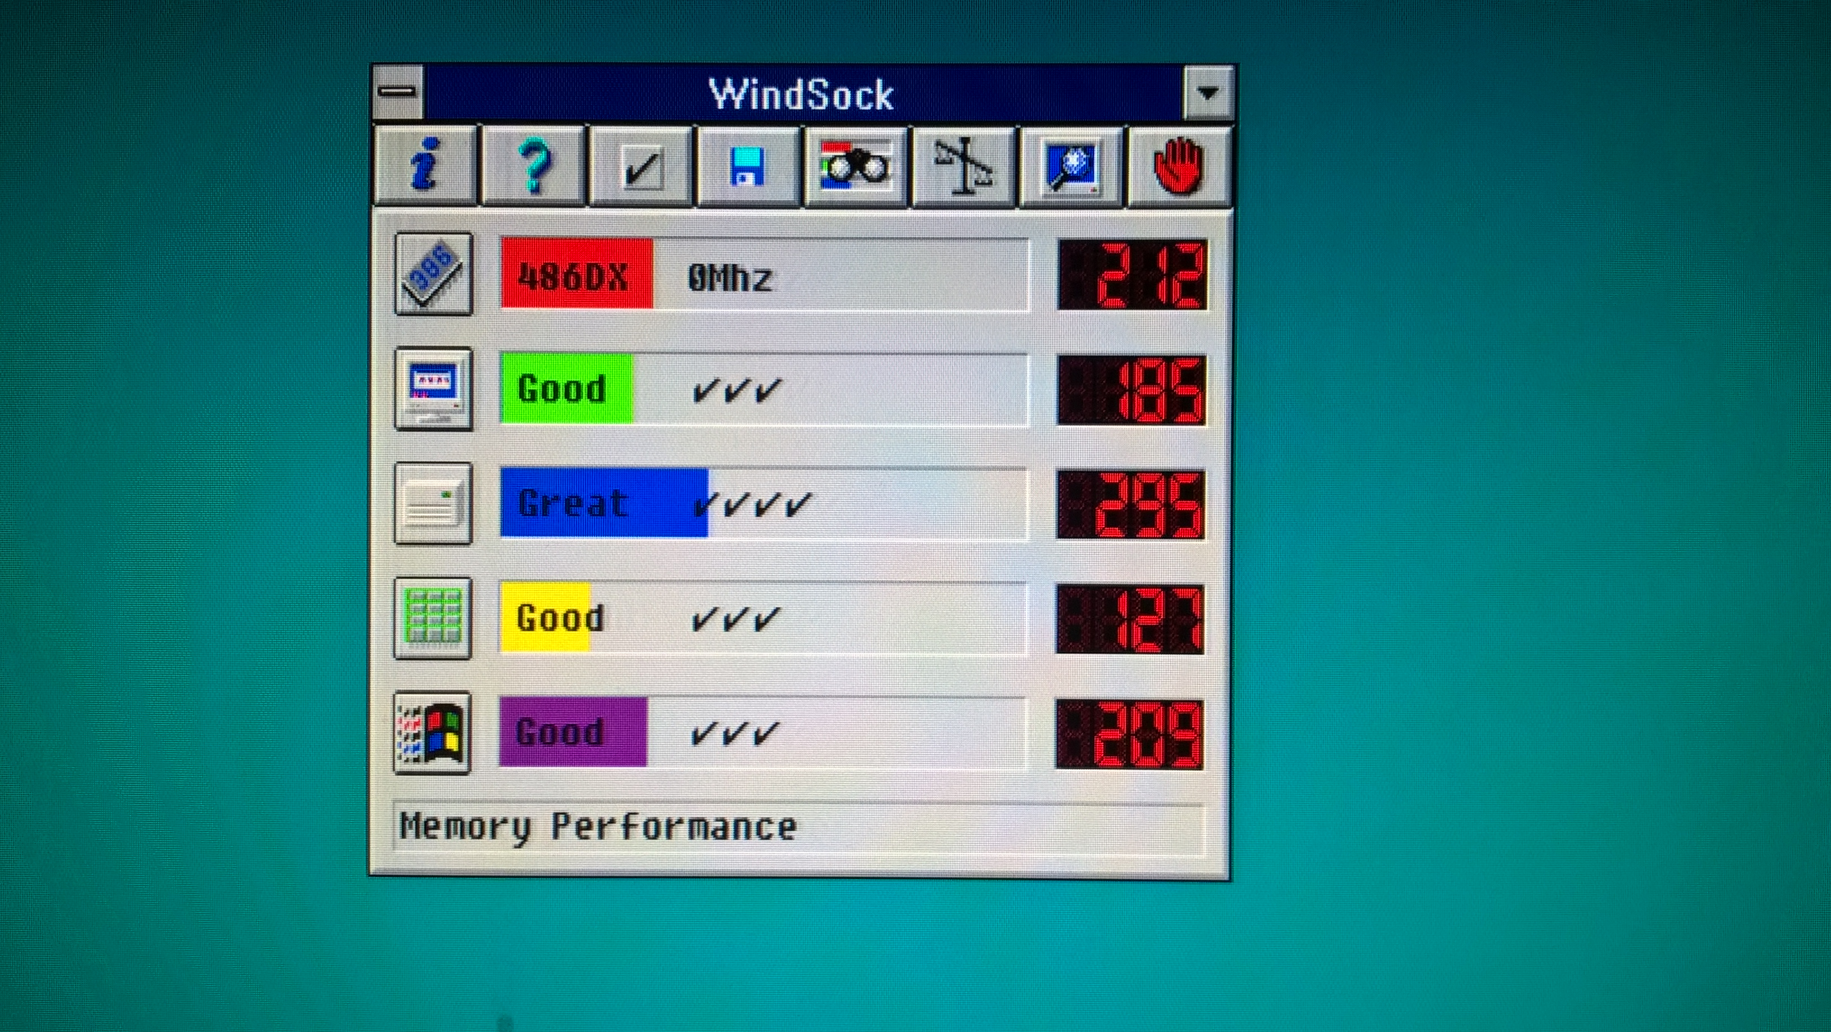This screenshot has height=1032, width=1831.
Task: Click the four checkmarks in the Great row
Action: point(752,504)
